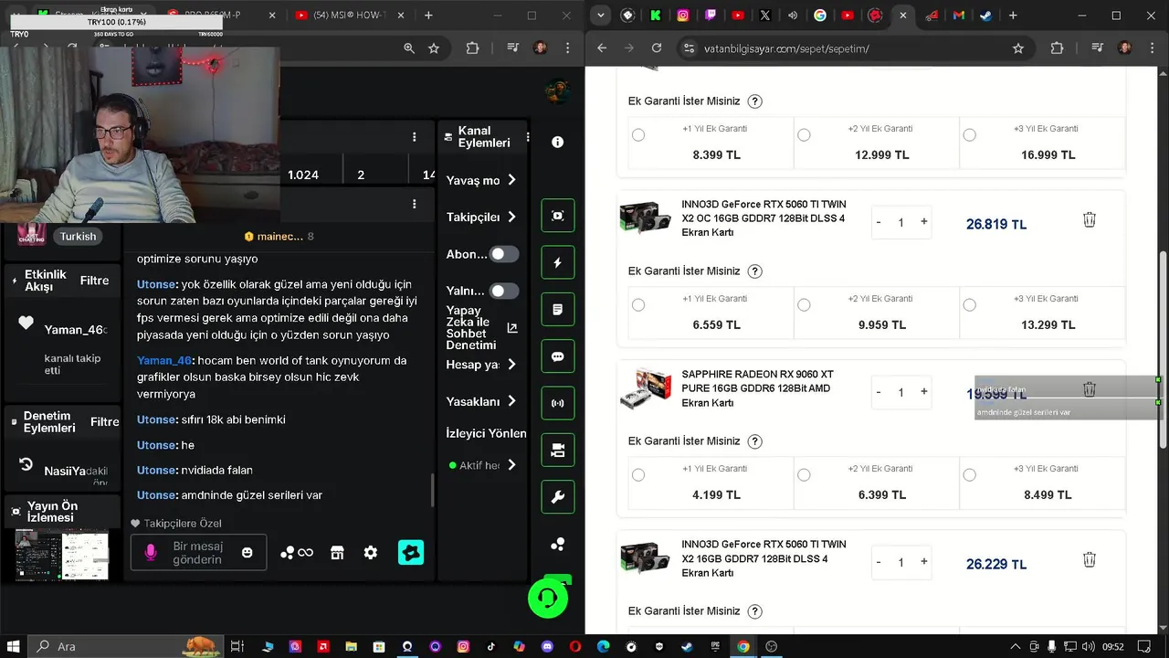The width and height of the screenshot is (1169, 658).
Task: Delete the 26.229 TL INNO3D item
Action: point(1090,559)
